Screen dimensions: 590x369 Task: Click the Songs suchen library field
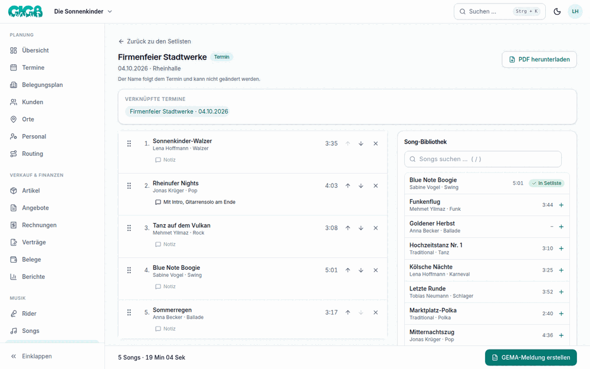pos(483,159)
